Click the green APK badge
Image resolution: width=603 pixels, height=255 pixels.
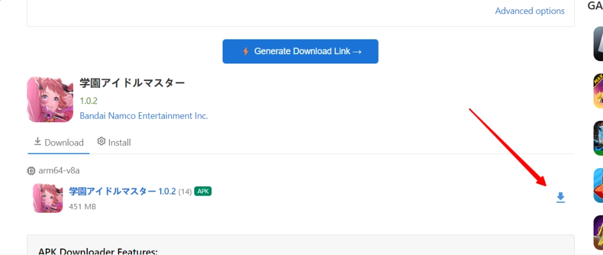click(203, 191)
